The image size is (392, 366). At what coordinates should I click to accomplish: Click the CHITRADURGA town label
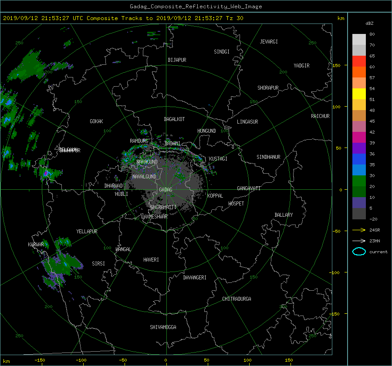point(237,299)
